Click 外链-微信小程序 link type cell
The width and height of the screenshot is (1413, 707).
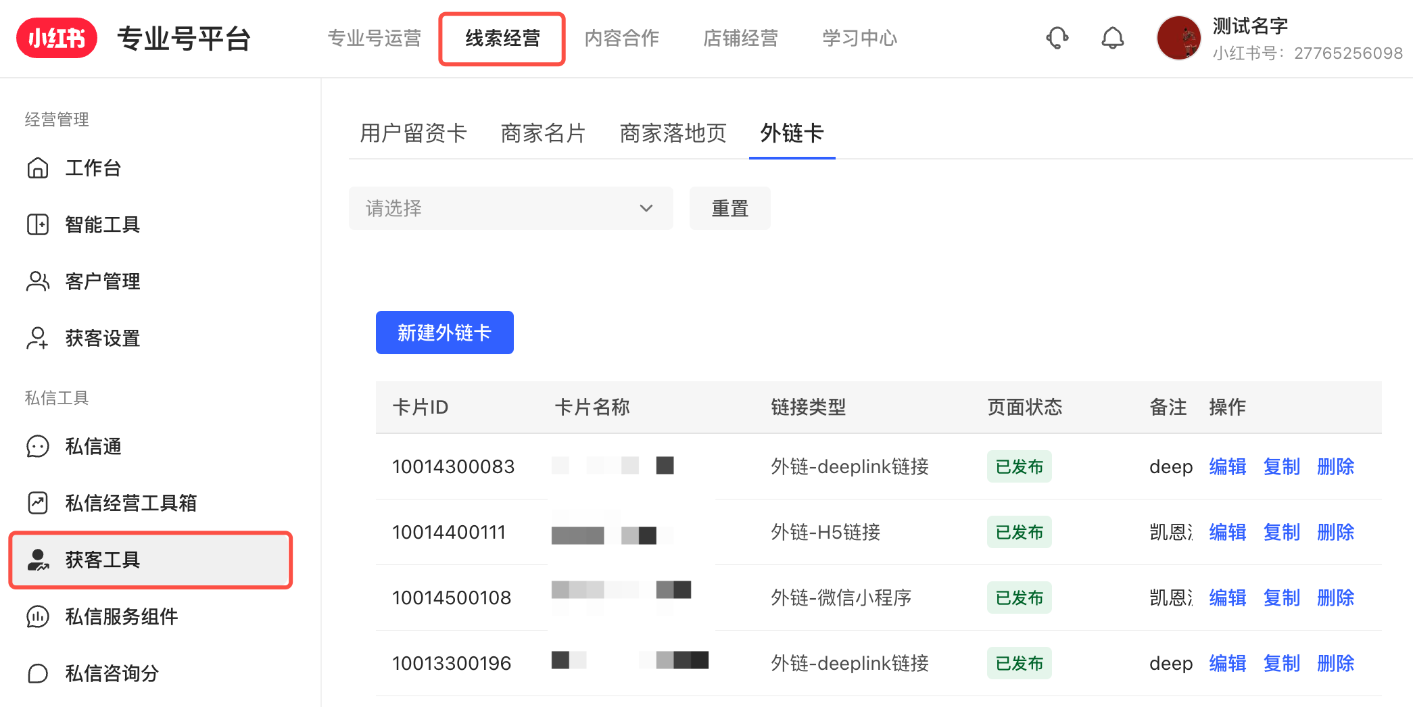click(841, 598)
